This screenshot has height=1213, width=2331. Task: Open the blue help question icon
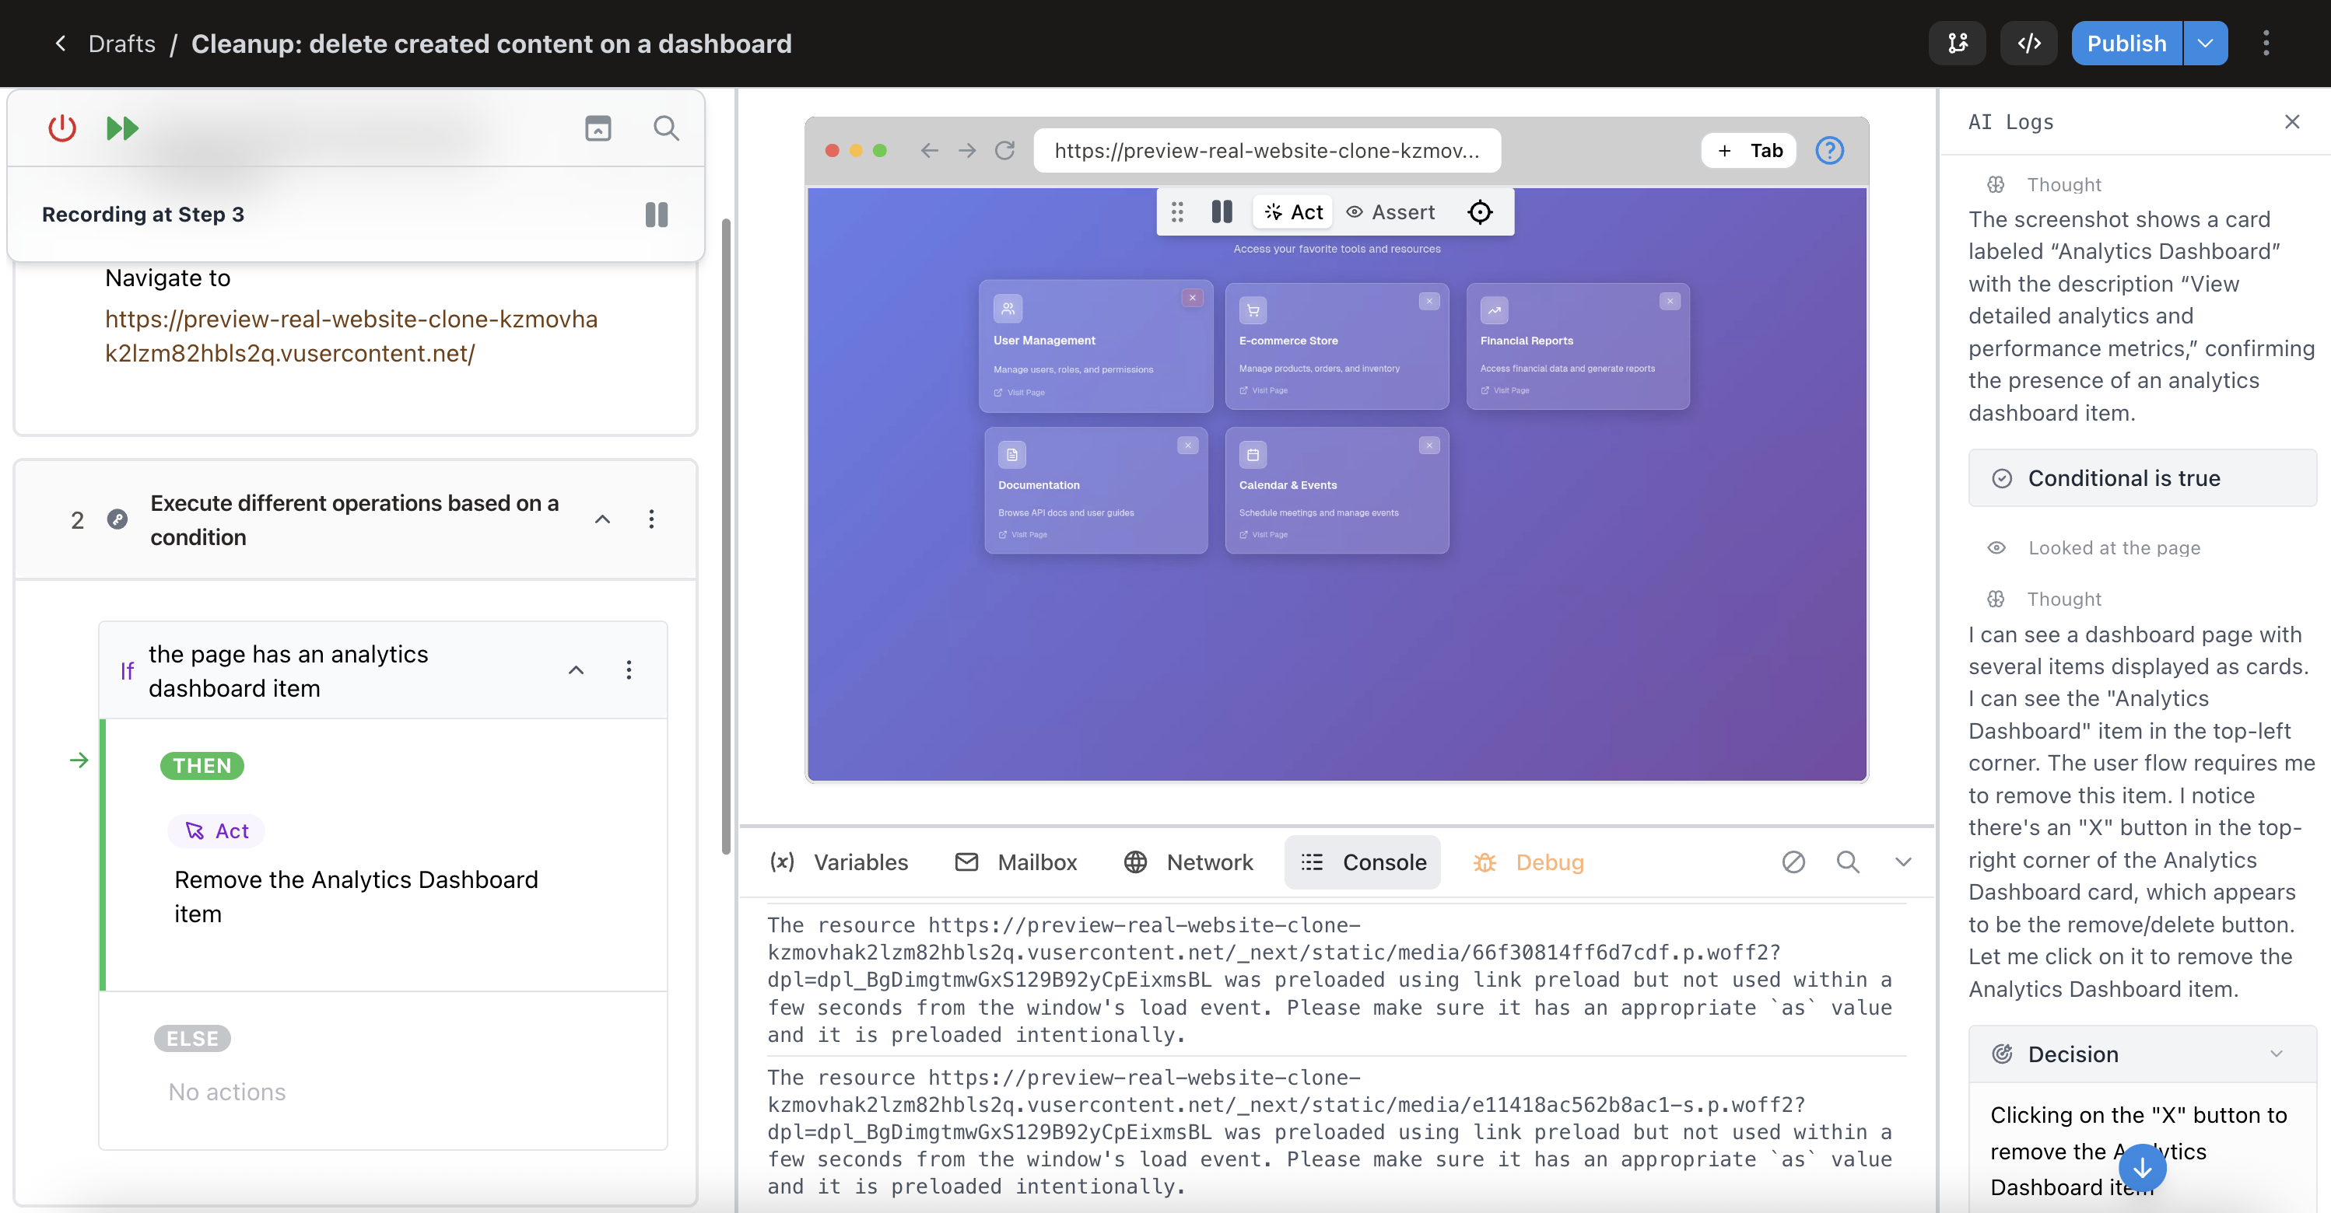[1830, 150]
